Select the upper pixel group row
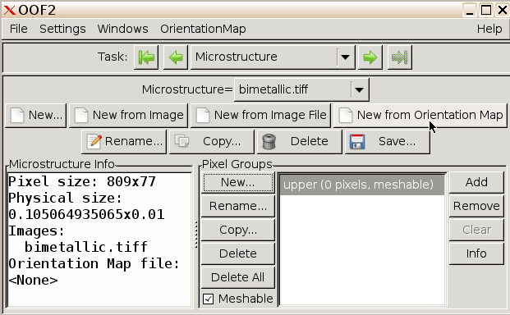Viewport: 510px width, 315px height. [x=362, y=185]
